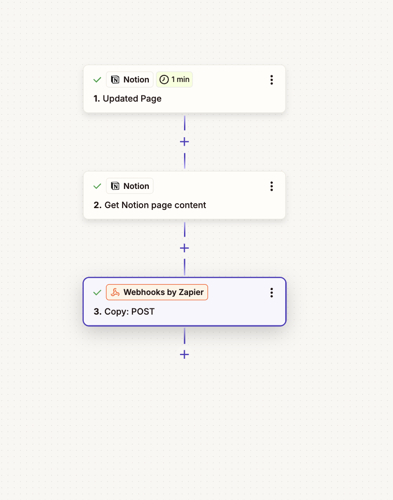This screenshot has width=393, height=500.
Task: Click green checkmark on Copy: POST step
Action: point(97,292)
